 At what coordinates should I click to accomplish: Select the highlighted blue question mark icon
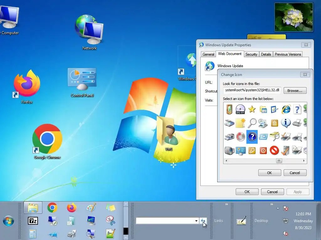pos(252,137)
